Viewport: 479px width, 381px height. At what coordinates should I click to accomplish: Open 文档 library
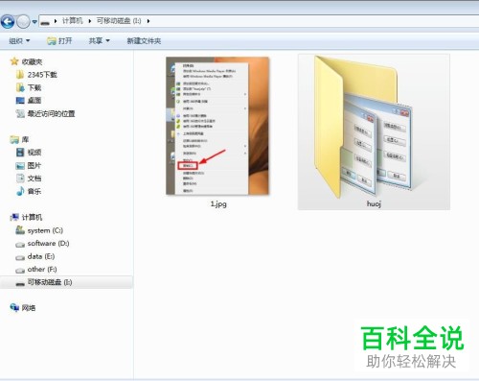34,179
